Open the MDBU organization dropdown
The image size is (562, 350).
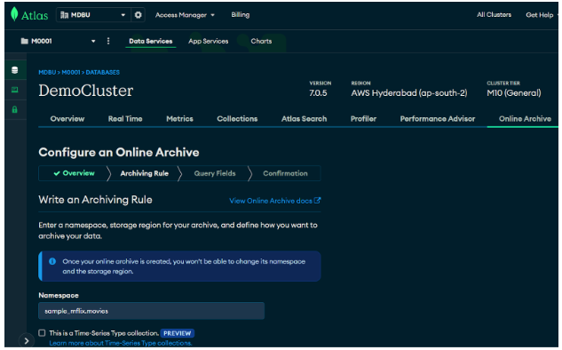(93, 15)
